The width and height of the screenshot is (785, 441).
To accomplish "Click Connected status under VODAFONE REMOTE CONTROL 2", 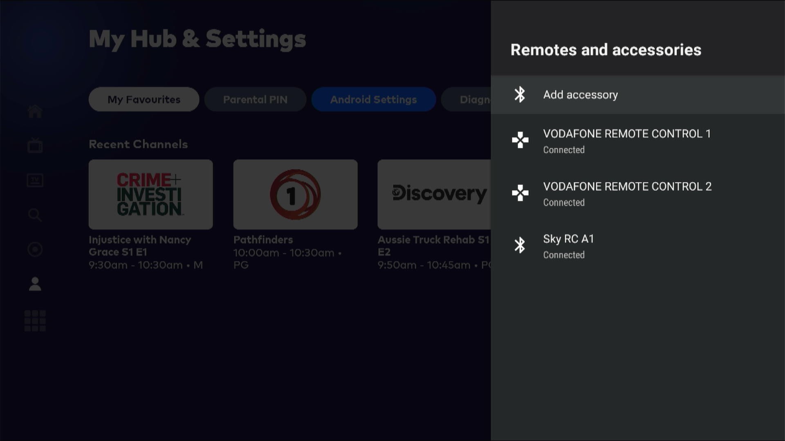I will [564, 203].
